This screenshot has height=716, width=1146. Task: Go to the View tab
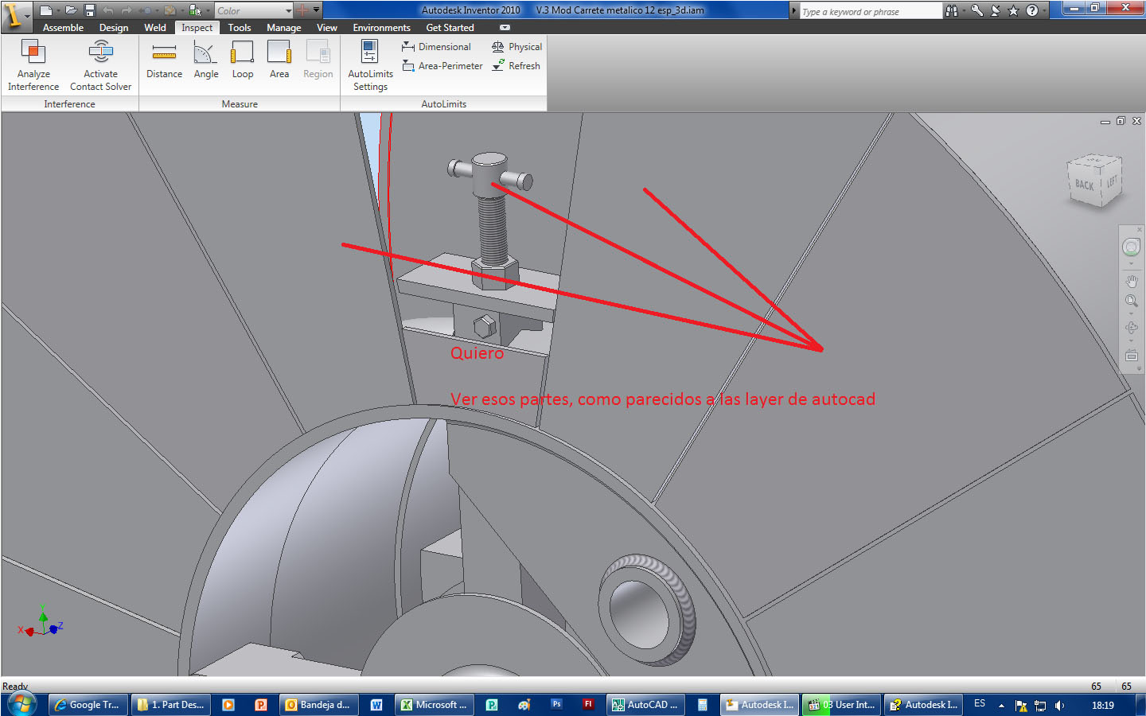click(327, 28)
